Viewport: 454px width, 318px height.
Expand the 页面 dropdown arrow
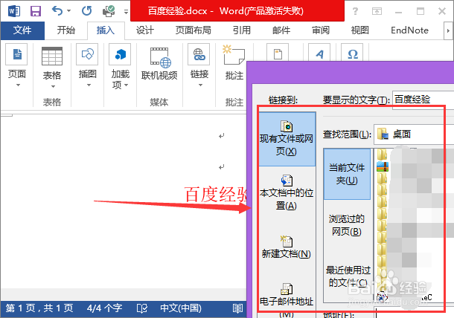click(x=18, y=85)
